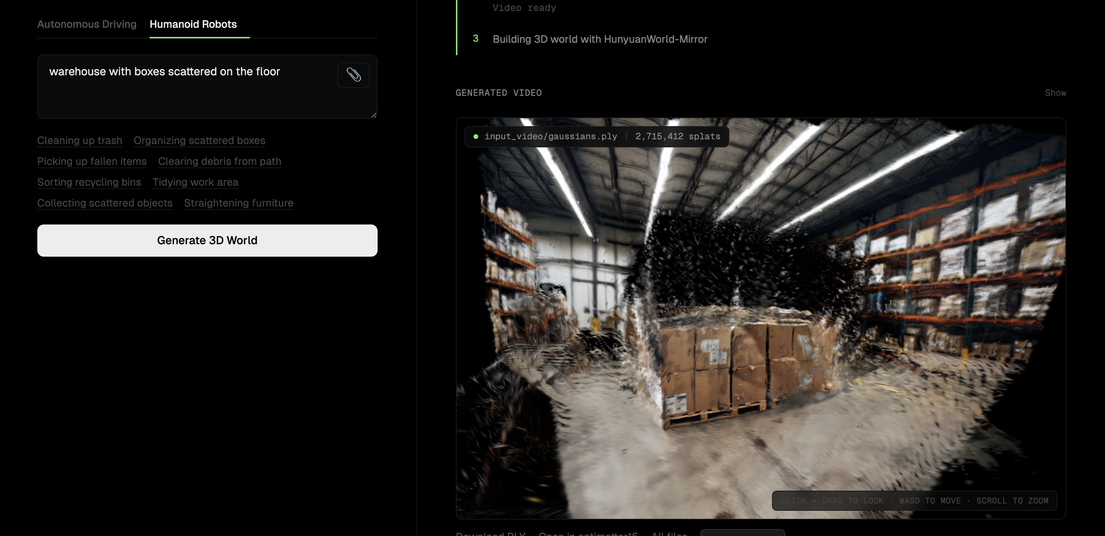
Task: Pick the Collecting scattered objects suggestion
Action: click(105, 203)
